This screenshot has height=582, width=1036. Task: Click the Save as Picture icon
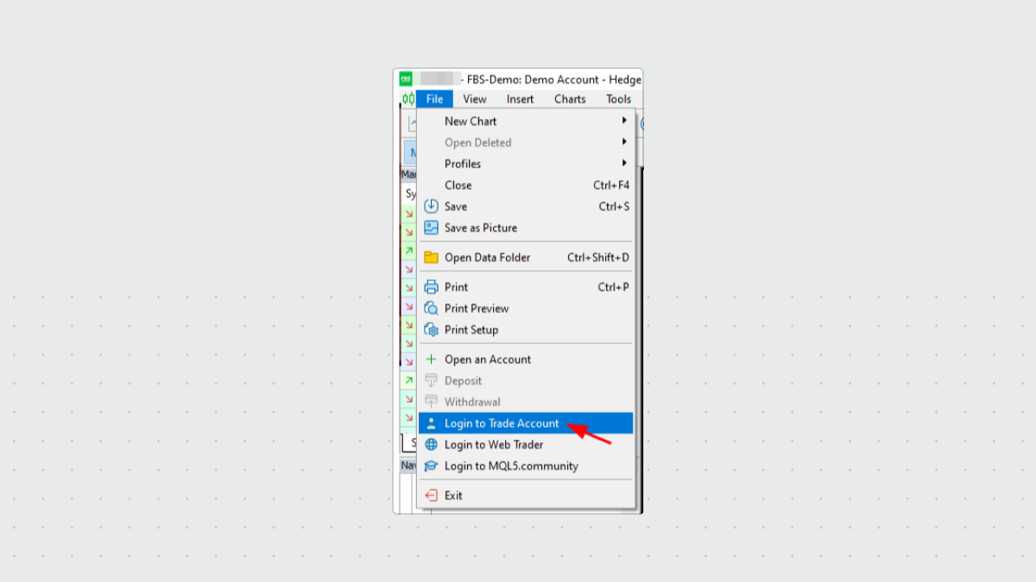(x=431, y=228)
